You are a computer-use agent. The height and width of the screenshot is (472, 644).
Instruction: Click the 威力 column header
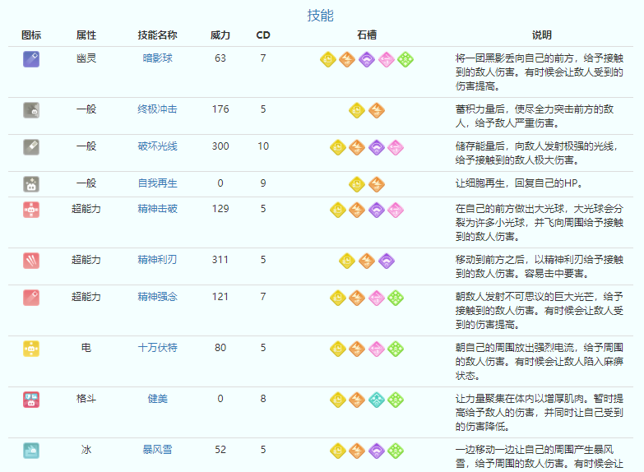tap(220, 35)
